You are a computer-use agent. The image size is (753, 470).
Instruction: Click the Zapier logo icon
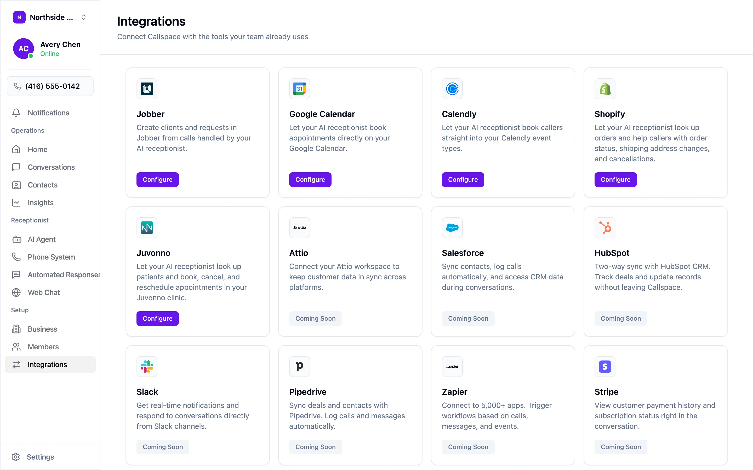pos(452,367)
